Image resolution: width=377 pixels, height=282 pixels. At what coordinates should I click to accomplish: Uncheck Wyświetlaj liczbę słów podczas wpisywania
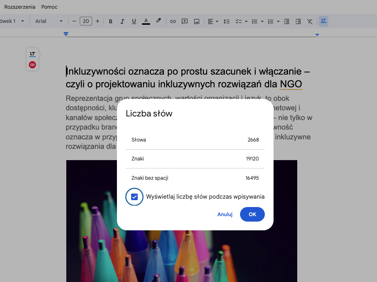tap(134, 197)
